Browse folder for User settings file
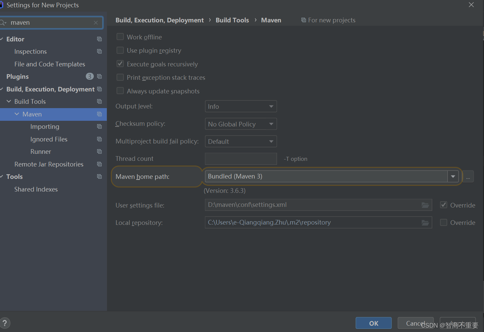The height and width of the screenshot is (332, 484). pyautogui.click(x=425, y=205)
